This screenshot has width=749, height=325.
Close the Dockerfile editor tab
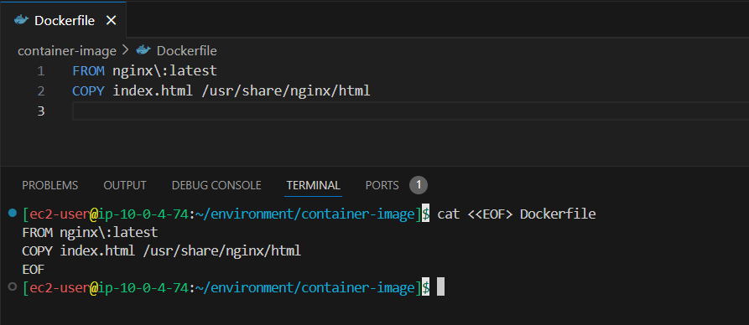[x=111, y=20]
